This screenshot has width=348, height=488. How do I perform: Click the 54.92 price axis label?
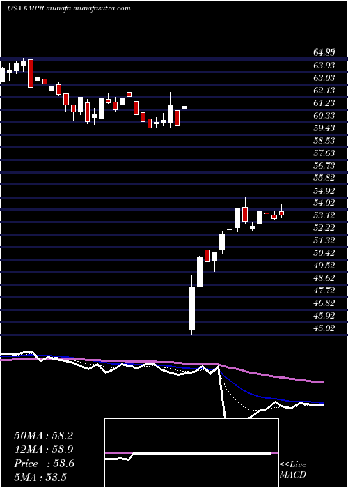coord(324,190)
